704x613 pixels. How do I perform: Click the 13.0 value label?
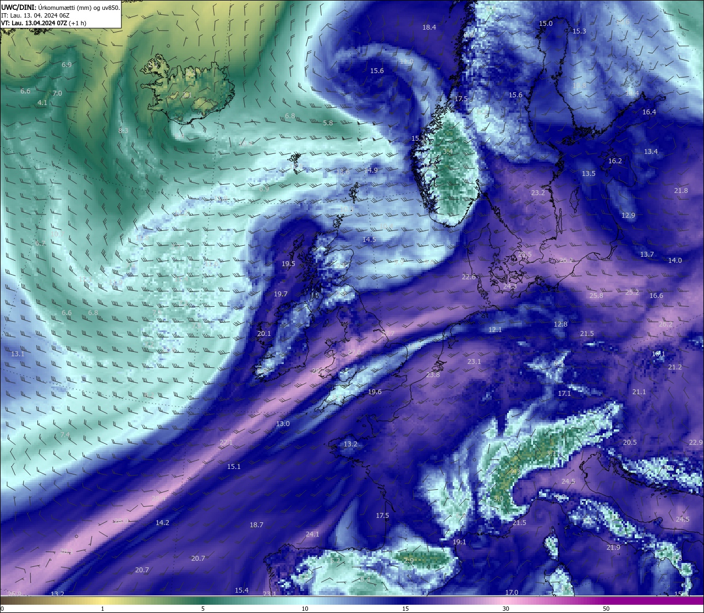pyautogui.click(x=283, y=424)
